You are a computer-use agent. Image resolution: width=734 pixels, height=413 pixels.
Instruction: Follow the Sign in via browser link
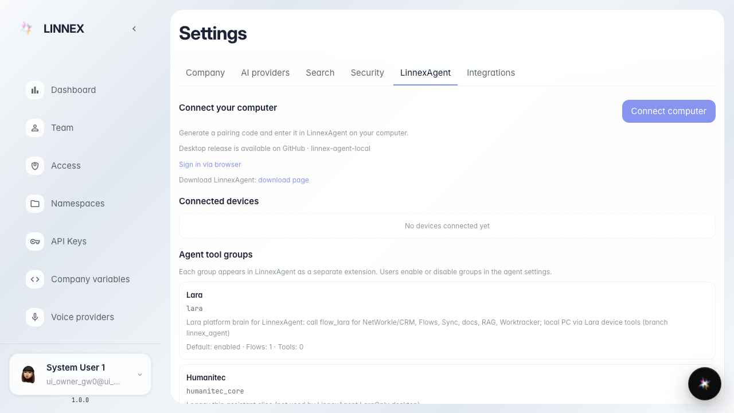pyautogui.click(x=210, y=165)
